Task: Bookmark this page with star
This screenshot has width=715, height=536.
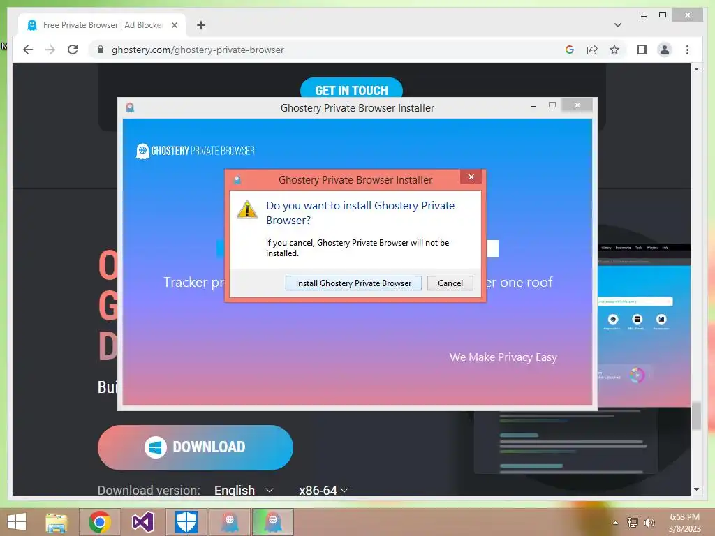Action: point(614,50)
